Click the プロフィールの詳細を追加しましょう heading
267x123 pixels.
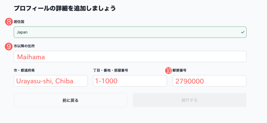coord(65,8)
